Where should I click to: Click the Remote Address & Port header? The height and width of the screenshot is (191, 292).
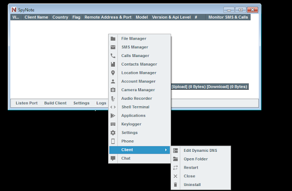pos(108,17)
